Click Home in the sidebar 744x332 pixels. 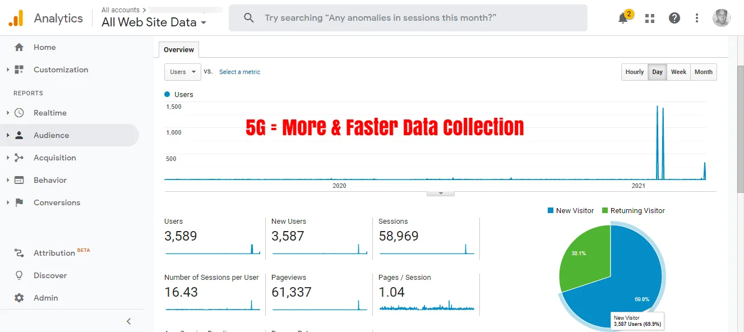tap(45, 47)
